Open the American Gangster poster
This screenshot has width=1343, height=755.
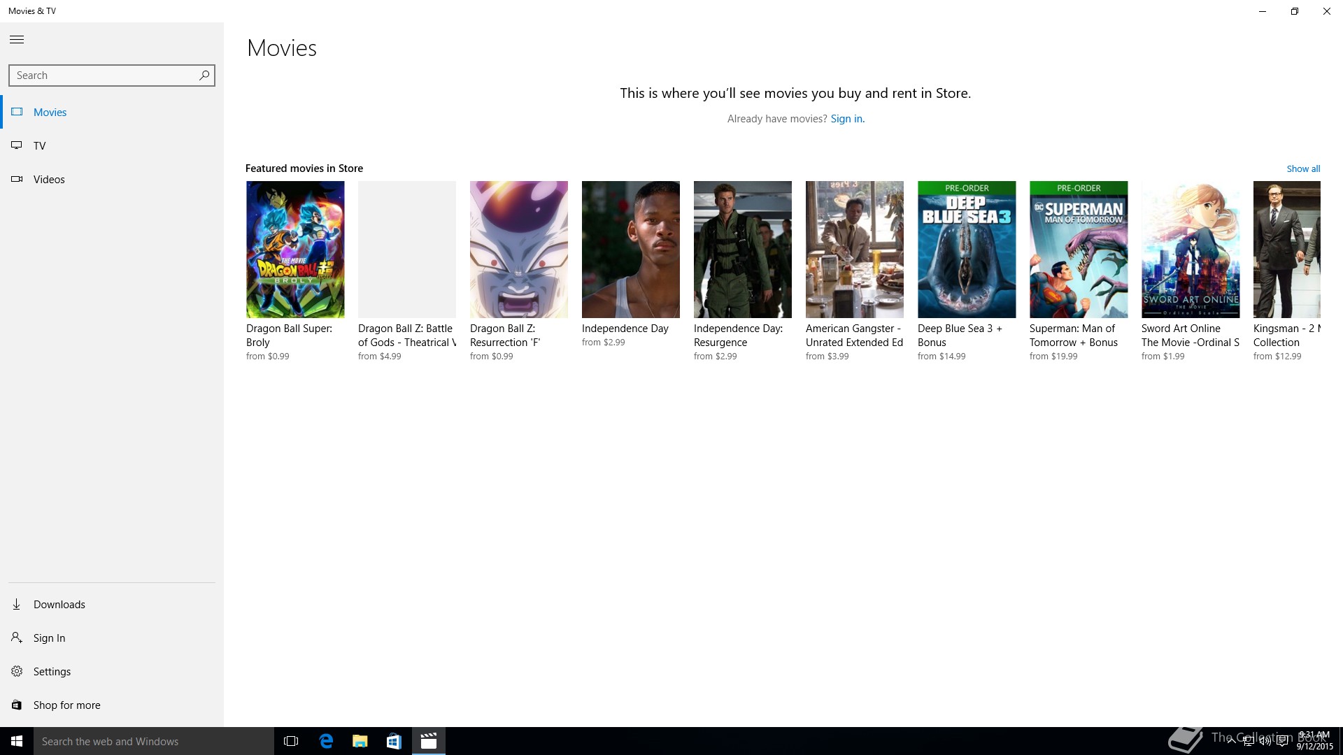[x=855, y=250]
